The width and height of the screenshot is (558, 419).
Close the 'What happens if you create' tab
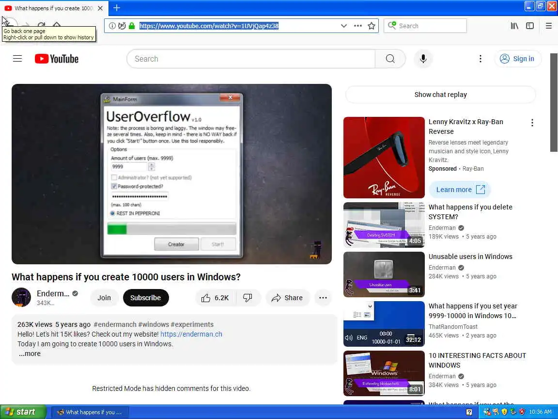point(100,8)
